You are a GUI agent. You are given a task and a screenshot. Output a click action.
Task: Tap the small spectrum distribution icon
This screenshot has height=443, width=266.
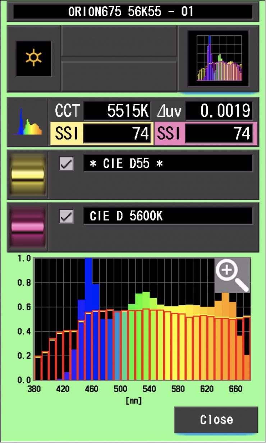point(27,122)
